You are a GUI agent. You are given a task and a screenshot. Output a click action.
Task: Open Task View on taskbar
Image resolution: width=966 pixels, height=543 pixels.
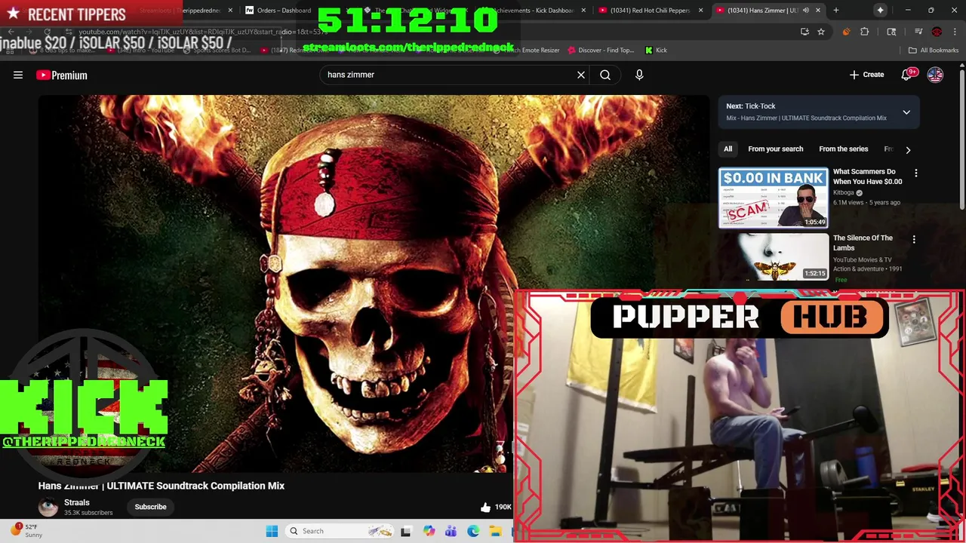pyautogui.click(x=405, y=531)
